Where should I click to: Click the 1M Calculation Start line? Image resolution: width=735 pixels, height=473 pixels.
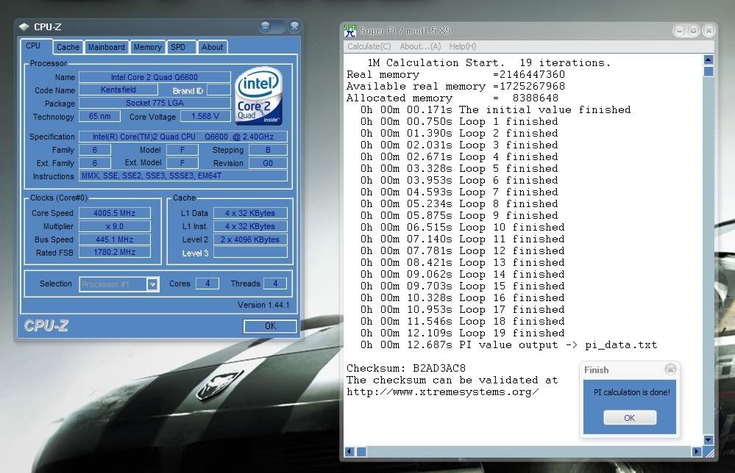(489, 62)
